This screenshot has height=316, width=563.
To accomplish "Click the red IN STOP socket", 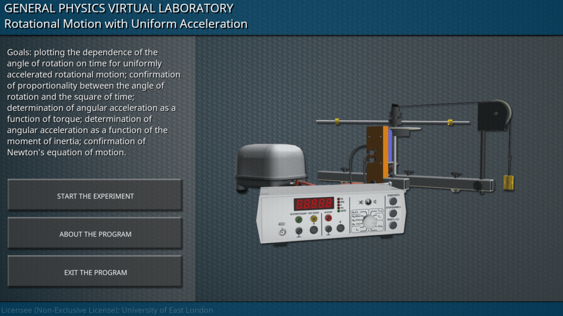I will click(x=328, y=218).
